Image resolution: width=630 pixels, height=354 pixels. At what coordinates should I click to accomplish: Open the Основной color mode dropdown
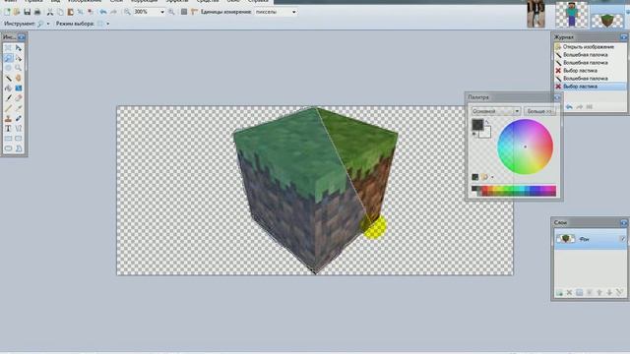click(x=496, y=111)
